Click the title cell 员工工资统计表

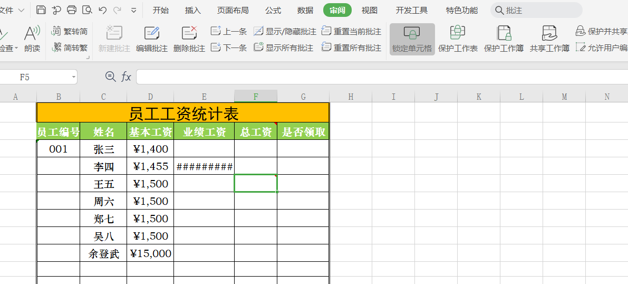[183, 113]
